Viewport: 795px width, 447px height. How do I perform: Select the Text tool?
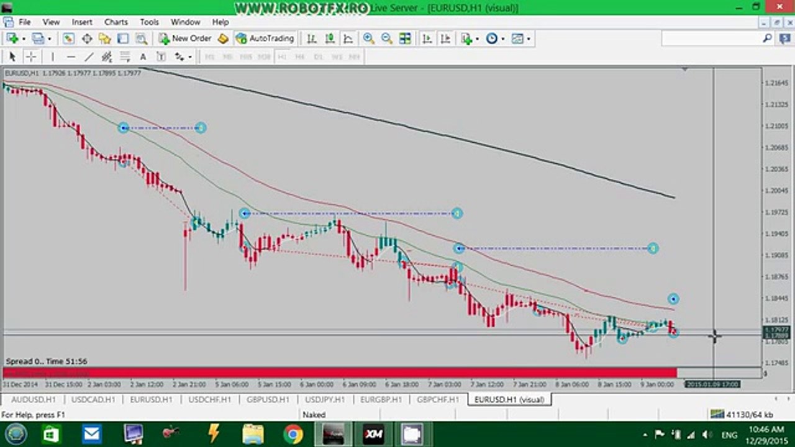[143, 56]
